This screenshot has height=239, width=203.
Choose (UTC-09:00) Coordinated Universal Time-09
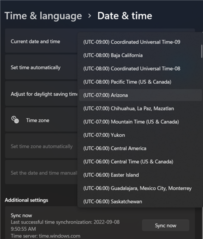140,42
